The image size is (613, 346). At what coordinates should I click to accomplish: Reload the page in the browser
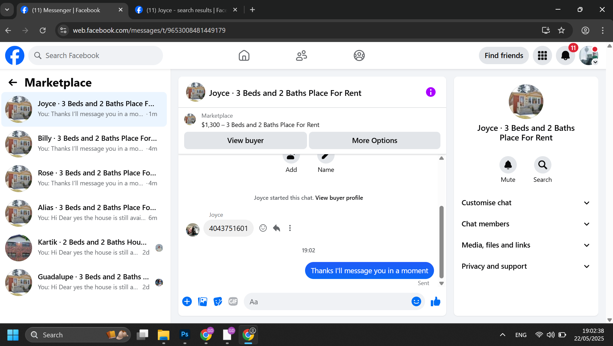pos(43,30)
